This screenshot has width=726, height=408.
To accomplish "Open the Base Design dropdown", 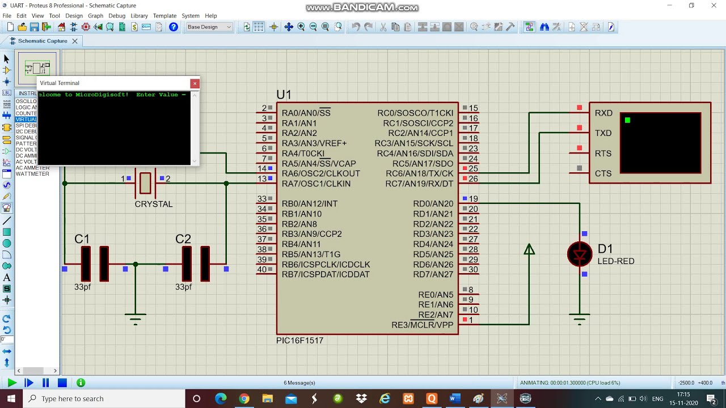I will (x=209, y=27).
